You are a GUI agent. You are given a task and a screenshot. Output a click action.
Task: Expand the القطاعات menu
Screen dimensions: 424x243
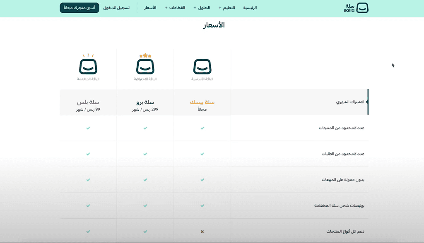175,8
